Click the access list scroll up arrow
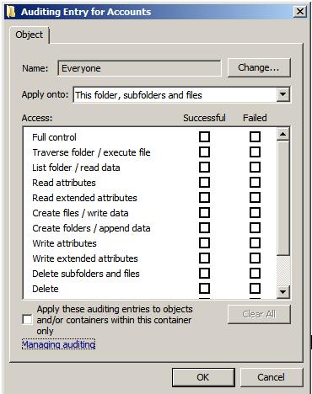This screenshot has height=394, width=312. click(x=282, y=135)
